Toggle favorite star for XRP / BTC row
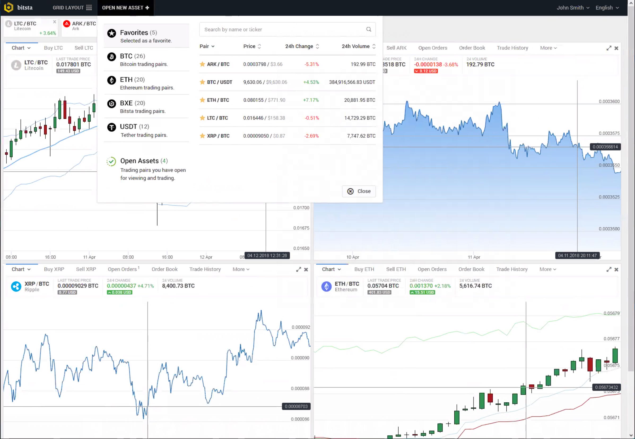Screen dimensions: 635x439 202,136
